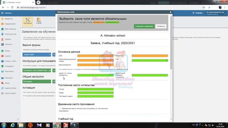
Task: Toggle the Улица field required state
Action: pos(95,89)
